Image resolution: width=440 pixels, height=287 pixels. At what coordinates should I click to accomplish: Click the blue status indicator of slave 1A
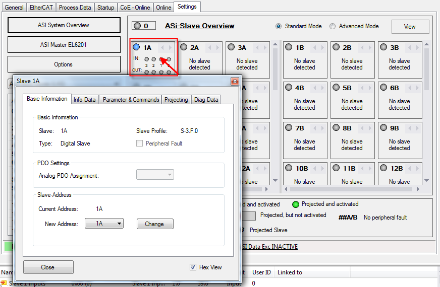point(136,47)
